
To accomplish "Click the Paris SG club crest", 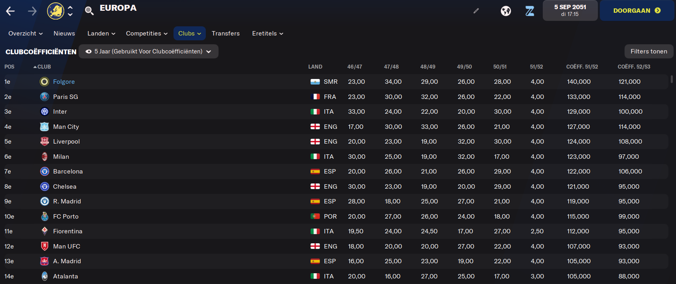I will pos(44,97).
